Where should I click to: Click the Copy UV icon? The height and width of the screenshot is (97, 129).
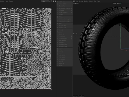click(x=58, y=49)
